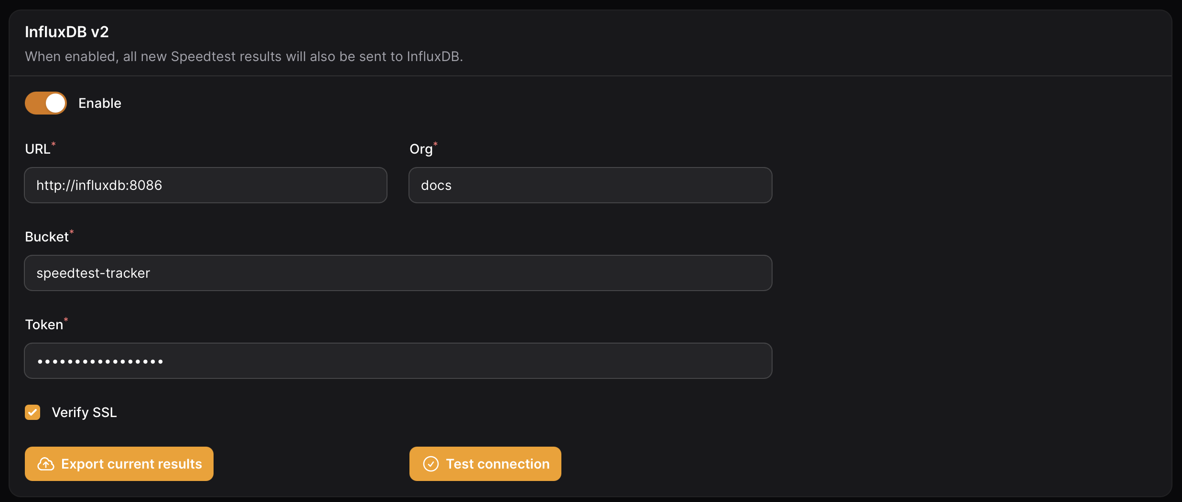Uncheck the Verify SSL checkbox
The image size is (1182, 502).
pyautogui.click(x=32, y=412)
